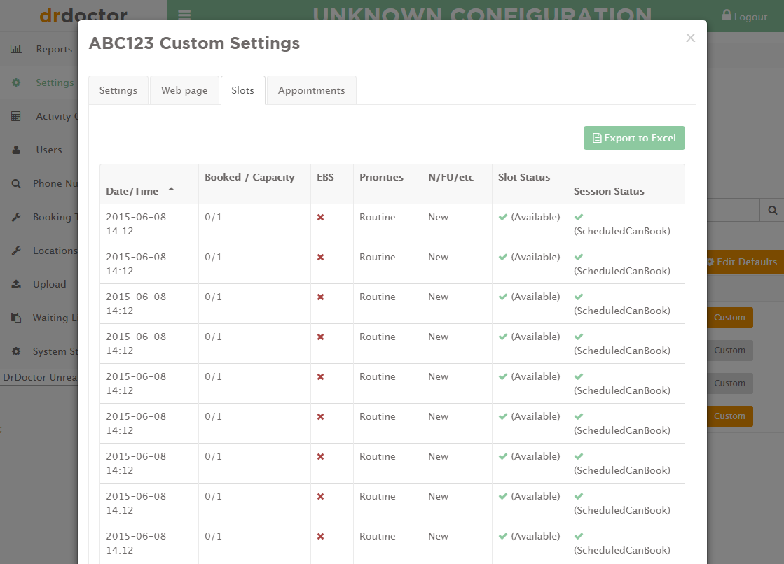Click the Users person icon
Image resolution: width=784 pixels, height=564 pixels.
point(16,150)
